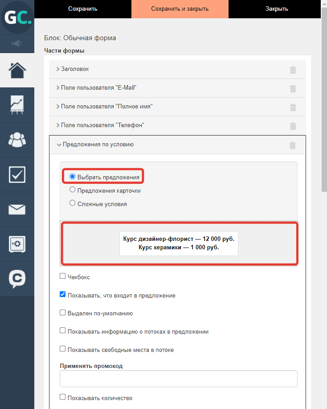
Task: Select the "Сложные условия" radio option
Action: (x=73, y=203)
